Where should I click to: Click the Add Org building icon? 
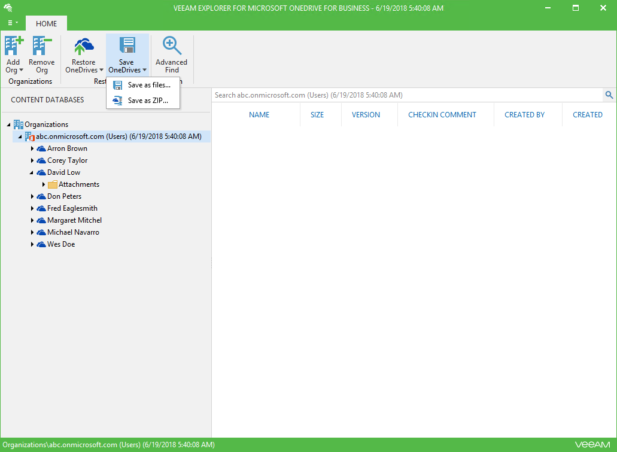(14, 45)
